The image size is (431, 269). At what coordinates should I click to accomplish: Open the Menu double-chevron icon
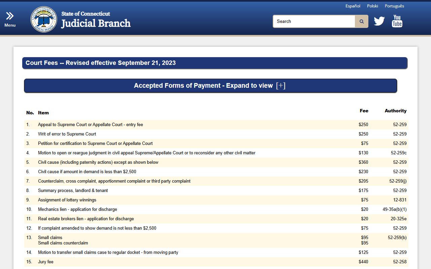click(x=10, y=16)
